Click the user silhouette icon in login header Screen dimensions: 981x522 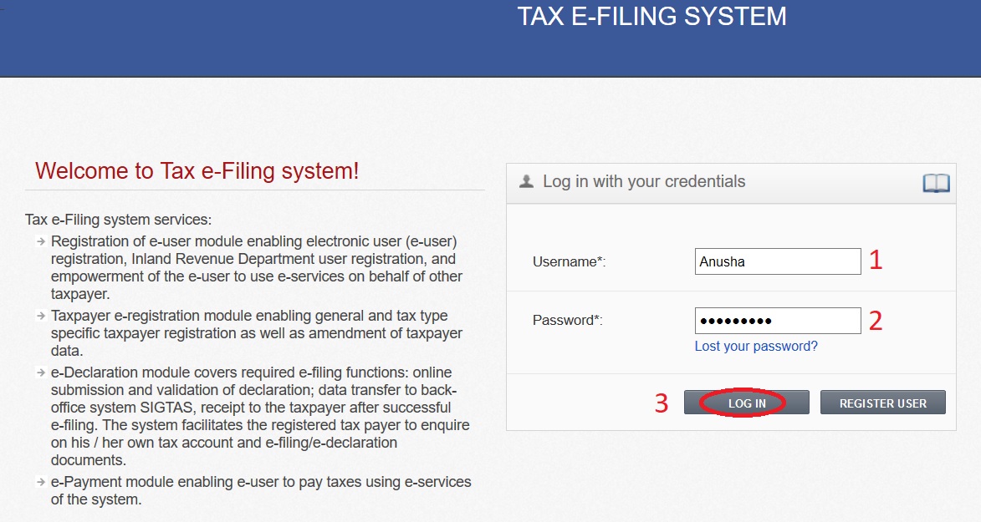tap(526, 181)
